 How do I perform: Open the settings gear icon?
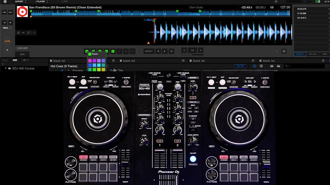(x=276, y=2)
